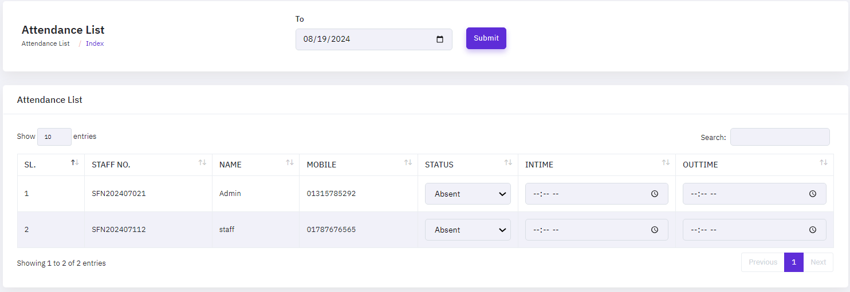Viewport: 850px width, 292px height.
Task: Open the Absent status dropdown for Admin
Action: tap(468, 194)
